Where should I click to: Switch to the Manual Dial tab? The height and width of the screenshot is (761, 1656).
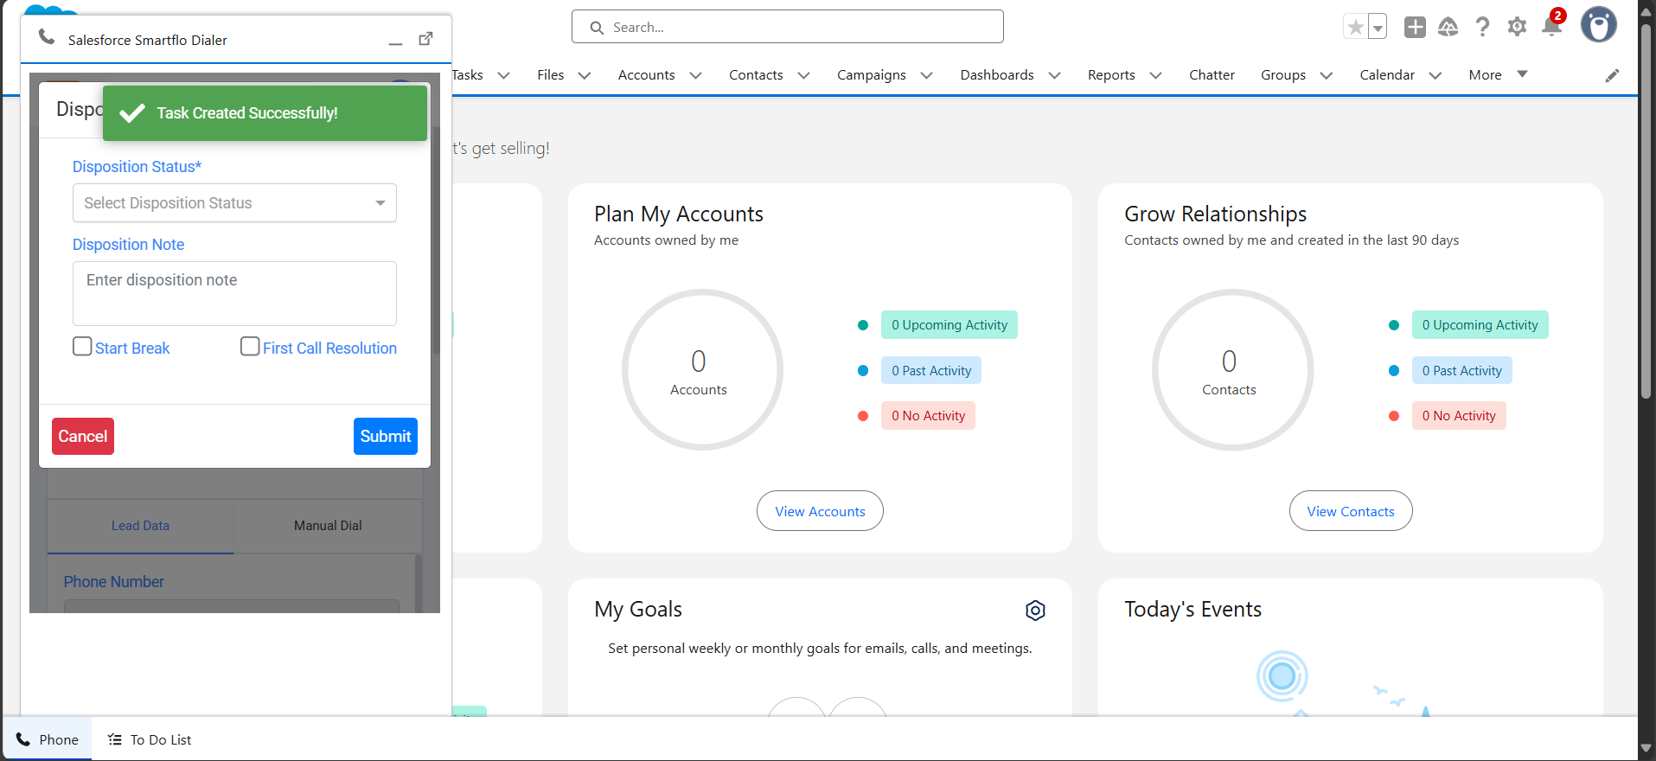pos(328,526)
